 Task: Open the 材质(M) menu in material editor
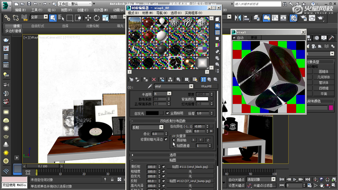click(x=148, y=13)
